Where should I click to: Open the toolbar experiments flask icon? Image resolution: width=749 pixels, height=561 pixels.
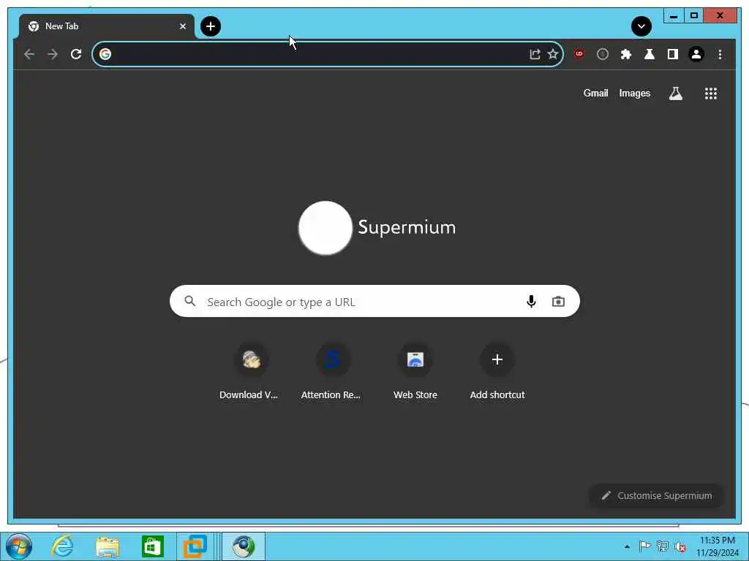coord(650,54)
